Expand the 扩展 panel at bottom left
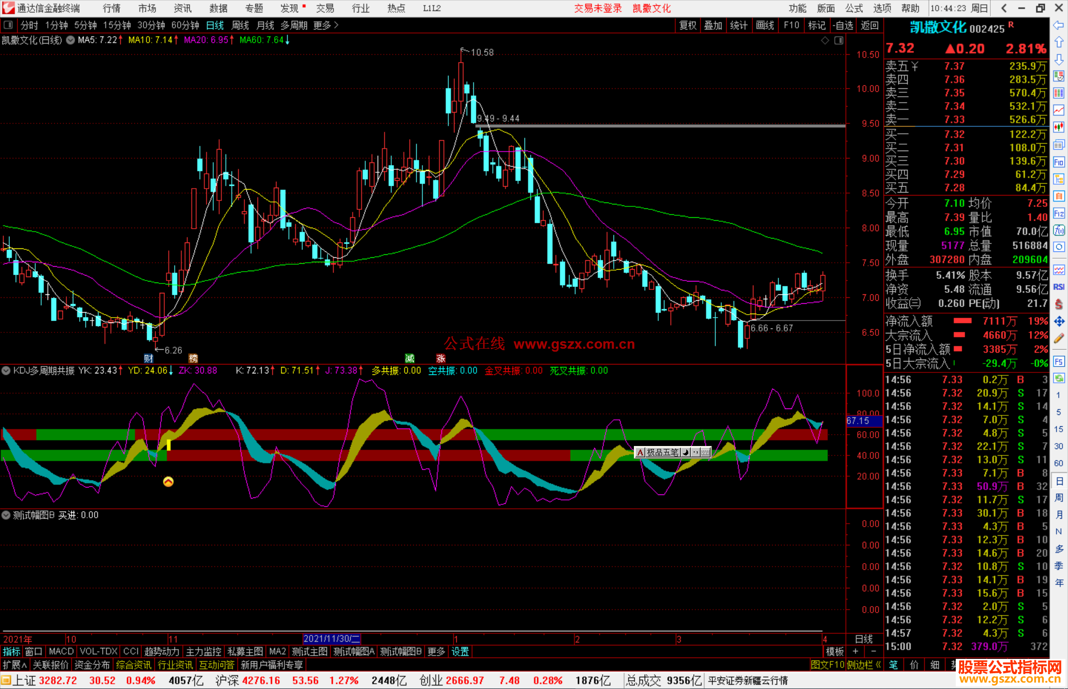This screenshot has height=689, width=1068. point(15,665)
